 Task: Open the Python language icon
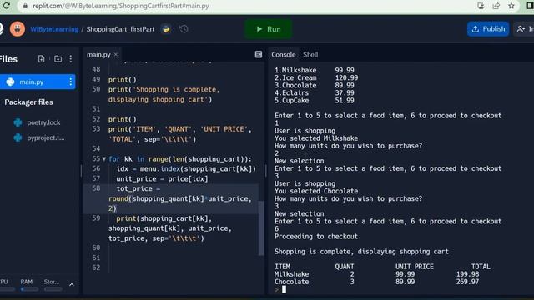(166, 29)
